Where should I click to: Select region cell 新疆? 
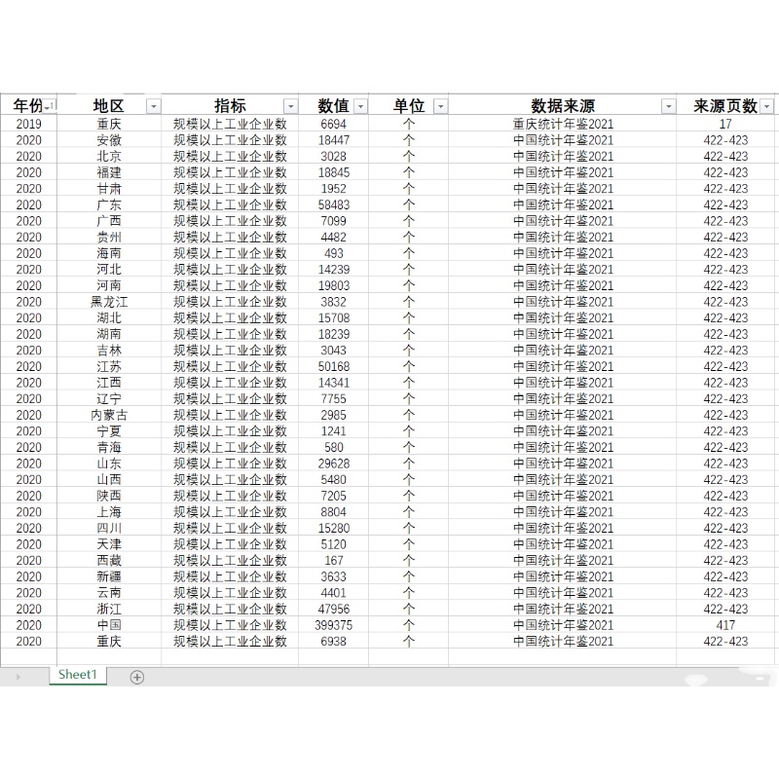click(109, 576)
